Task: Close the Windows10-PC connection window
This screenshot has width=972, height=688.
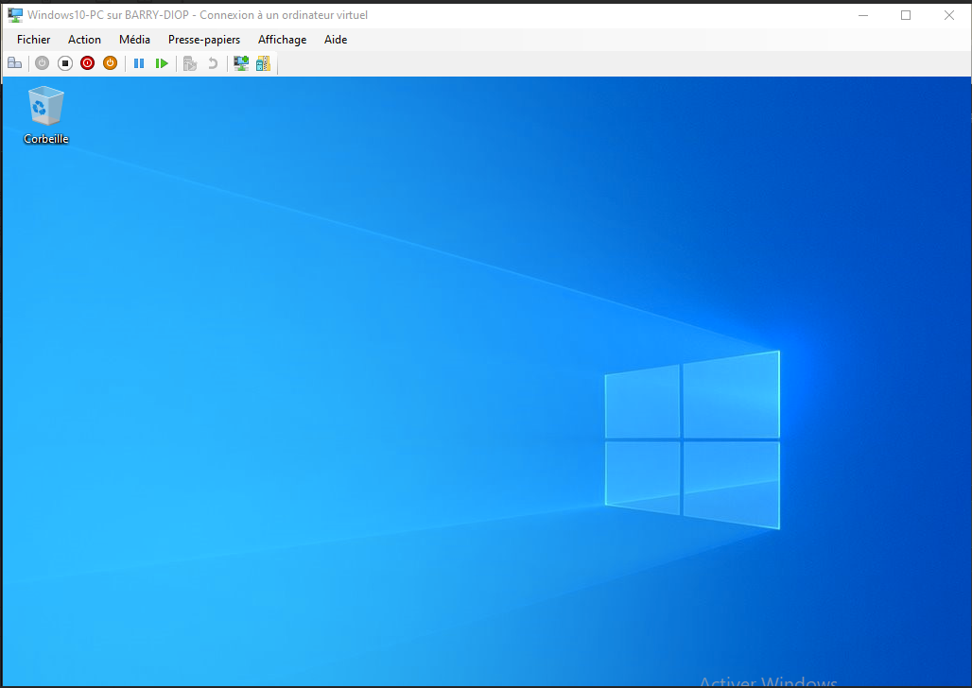Action: pyautogui.click(x=949, y=15)
